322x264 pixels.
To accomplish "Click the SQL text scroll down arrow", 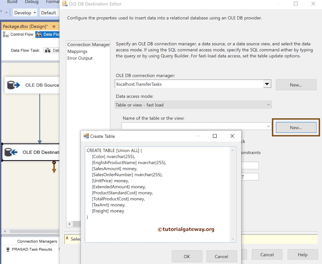I will (233, 239).
